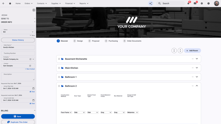This screenshot has width=221, height=124.
Task: Click the Basement Kitchenette folder icon
Action: click(62, 59)
